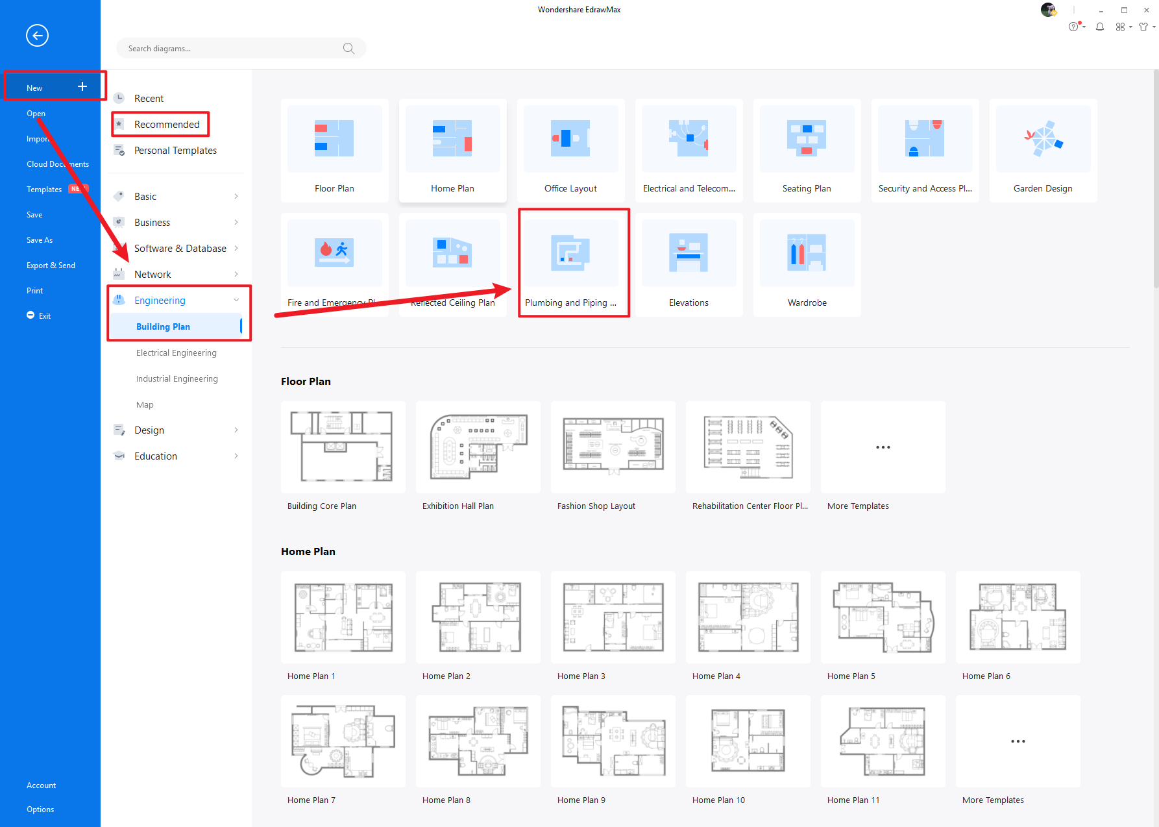Click Exit in the left menu
Image resolution: width=1159 pixels, height=827 pixels.
[38, 315]
